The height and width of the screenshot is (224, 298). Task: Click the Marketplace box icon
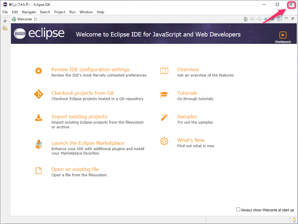[39, 144]
